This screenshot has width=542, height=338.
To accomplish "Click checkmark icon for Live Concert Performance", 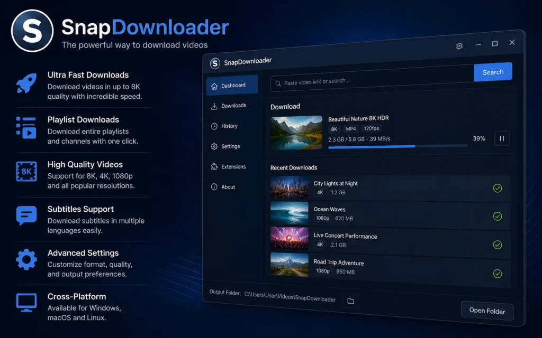I will click(498, 245).
